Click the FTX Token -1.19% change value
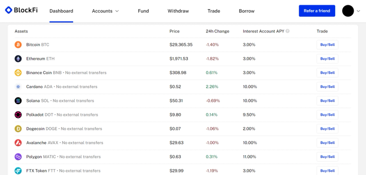 tap(212, 170)
